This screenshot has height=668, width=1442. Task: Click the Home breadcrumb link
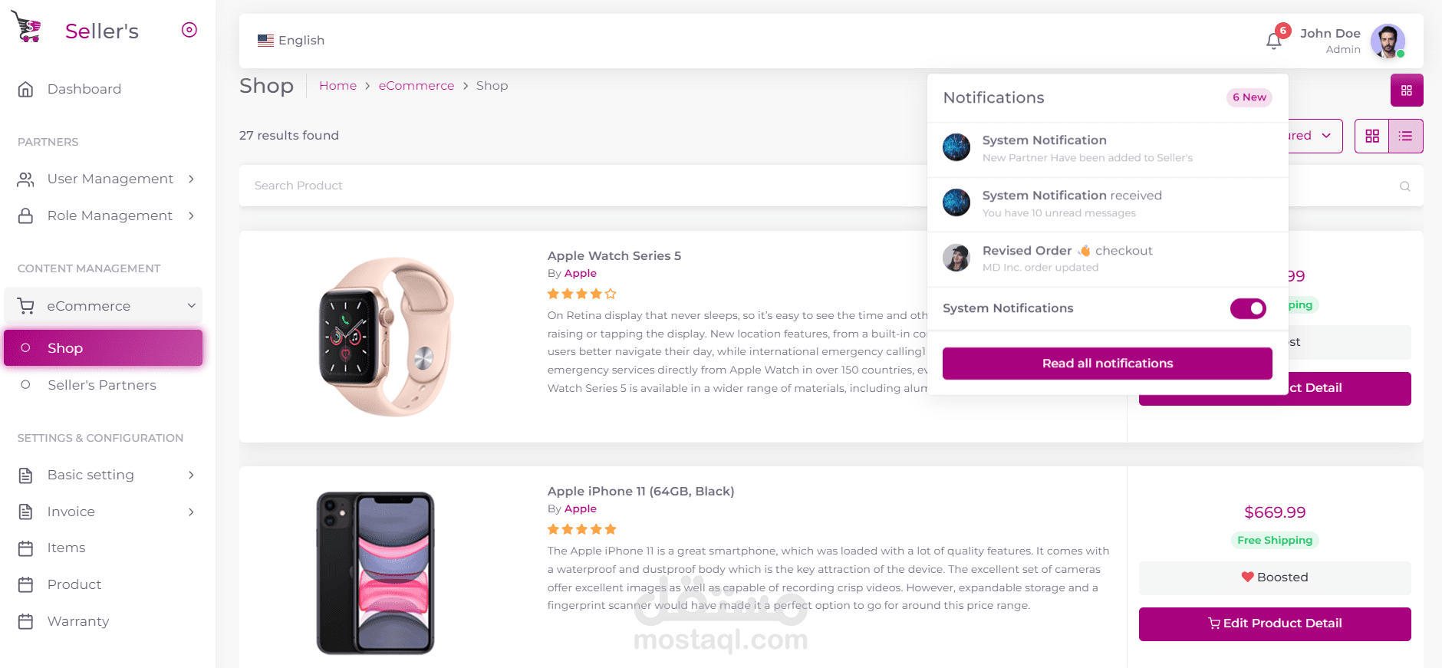pos(337,86)
